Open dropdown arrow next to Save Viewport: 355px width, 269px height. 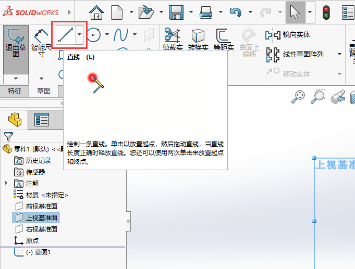(x=191, y=12)
